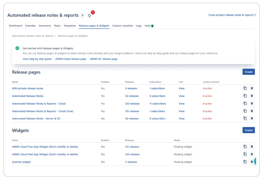Open the View step by step guide link
Screen dimensions: 263x179
tap(37, 59)
